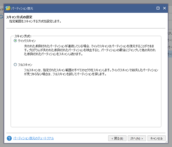The height and width of the screenshot is (147, 172).
Task: Click the full scan description paragraph
Action: tap(91, 72)
